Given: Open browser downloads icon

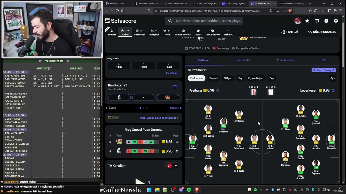Looking at the screenshot, I should click(x=321, y=11).
